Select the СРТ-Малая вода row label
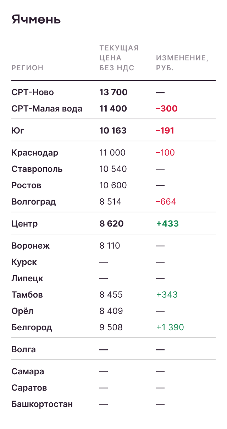The image size is (227, 429). (x=47, y=109)
